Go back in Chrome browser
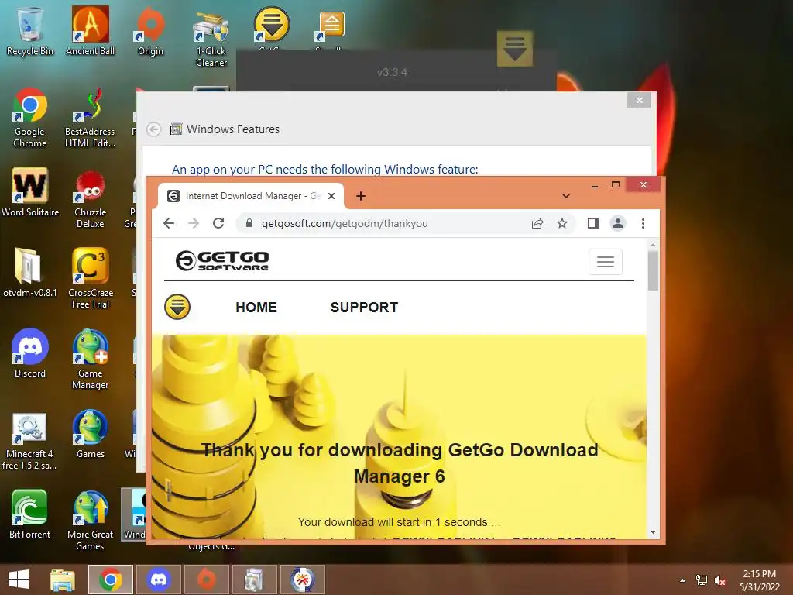The image size is (793, 595). pos(169,223)
